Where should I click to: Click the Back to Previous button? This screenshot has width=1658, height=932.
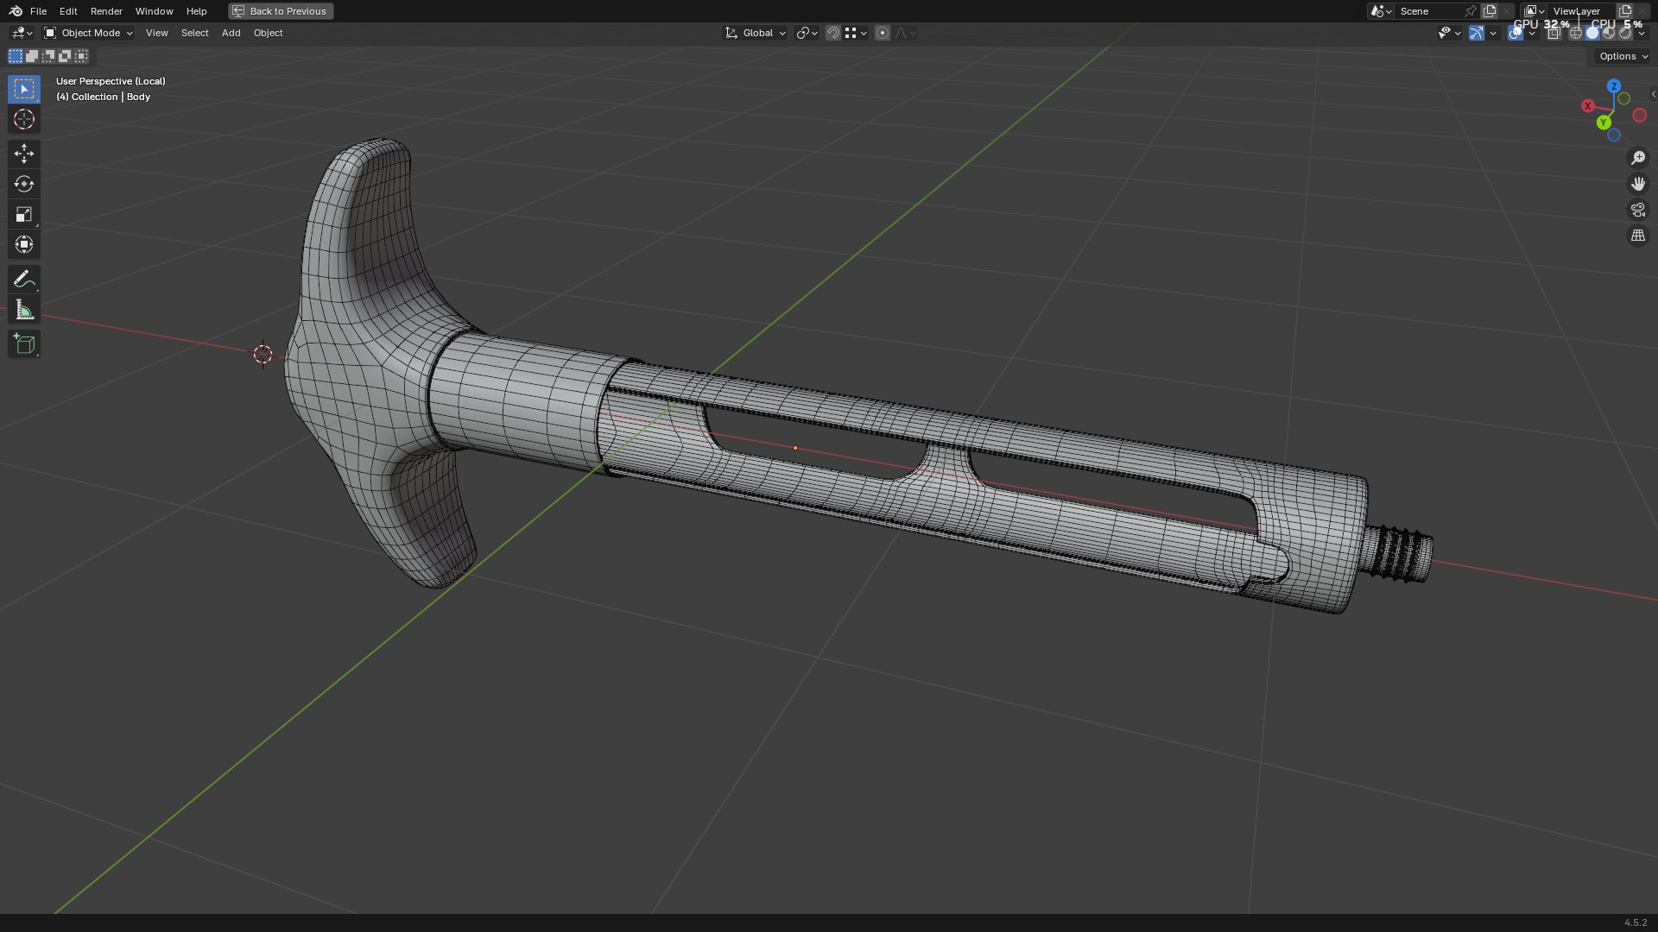(281, 11)
